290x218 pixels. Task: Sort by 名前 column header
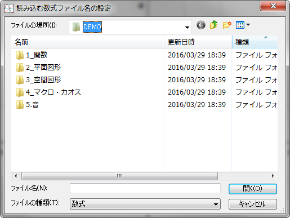click(87, 42)
